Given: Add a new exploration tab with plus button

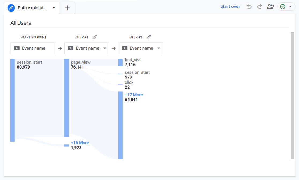Looking at the screenshot, I should (x=67, y=8).
